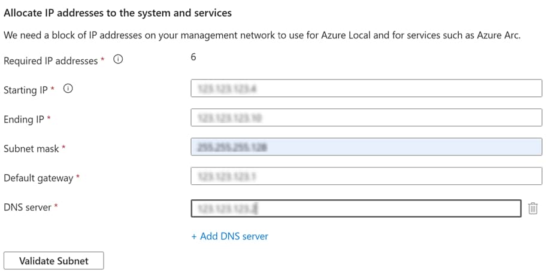
Task: Click the Required IP addresses label
Action: [x=51, y=61]
